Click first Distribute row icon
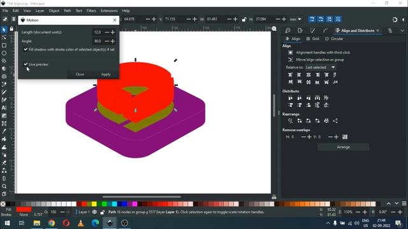The width and height of the screenshot is (408, 229). (291, 98)
